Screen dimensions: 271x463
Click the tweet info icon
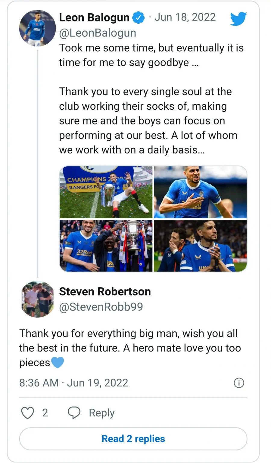[x=239, y=383]
